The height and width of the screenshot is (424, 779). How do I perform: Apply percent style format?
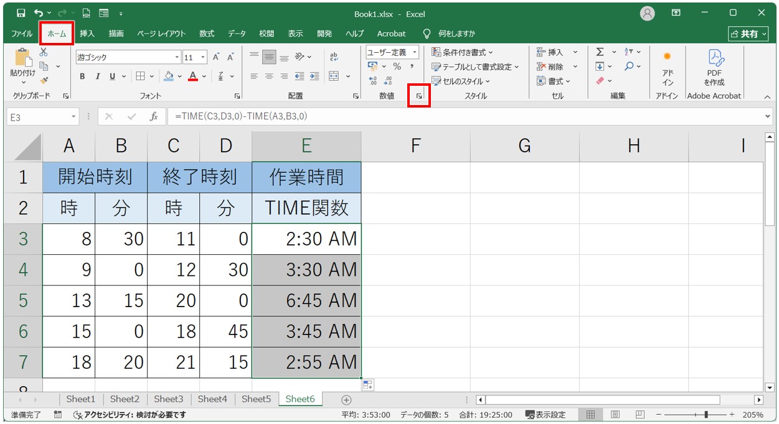pyautogui.click(x=397, y=67)
